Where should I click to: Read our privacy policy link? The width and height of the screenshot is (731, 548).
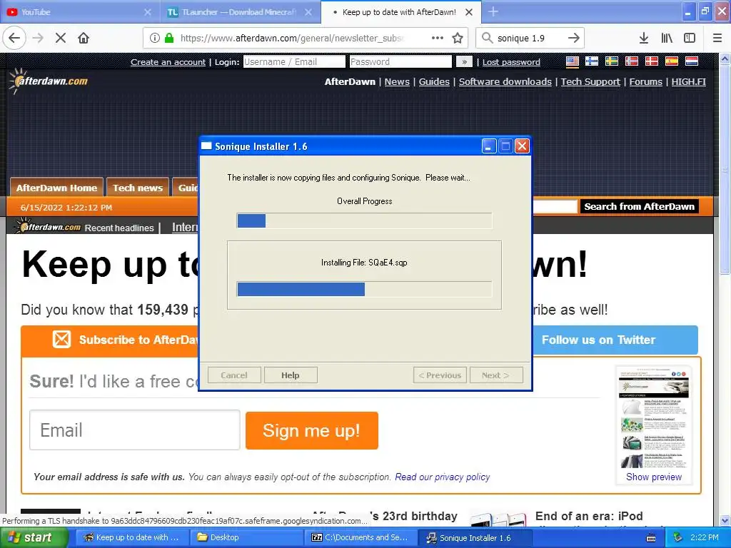443,477
